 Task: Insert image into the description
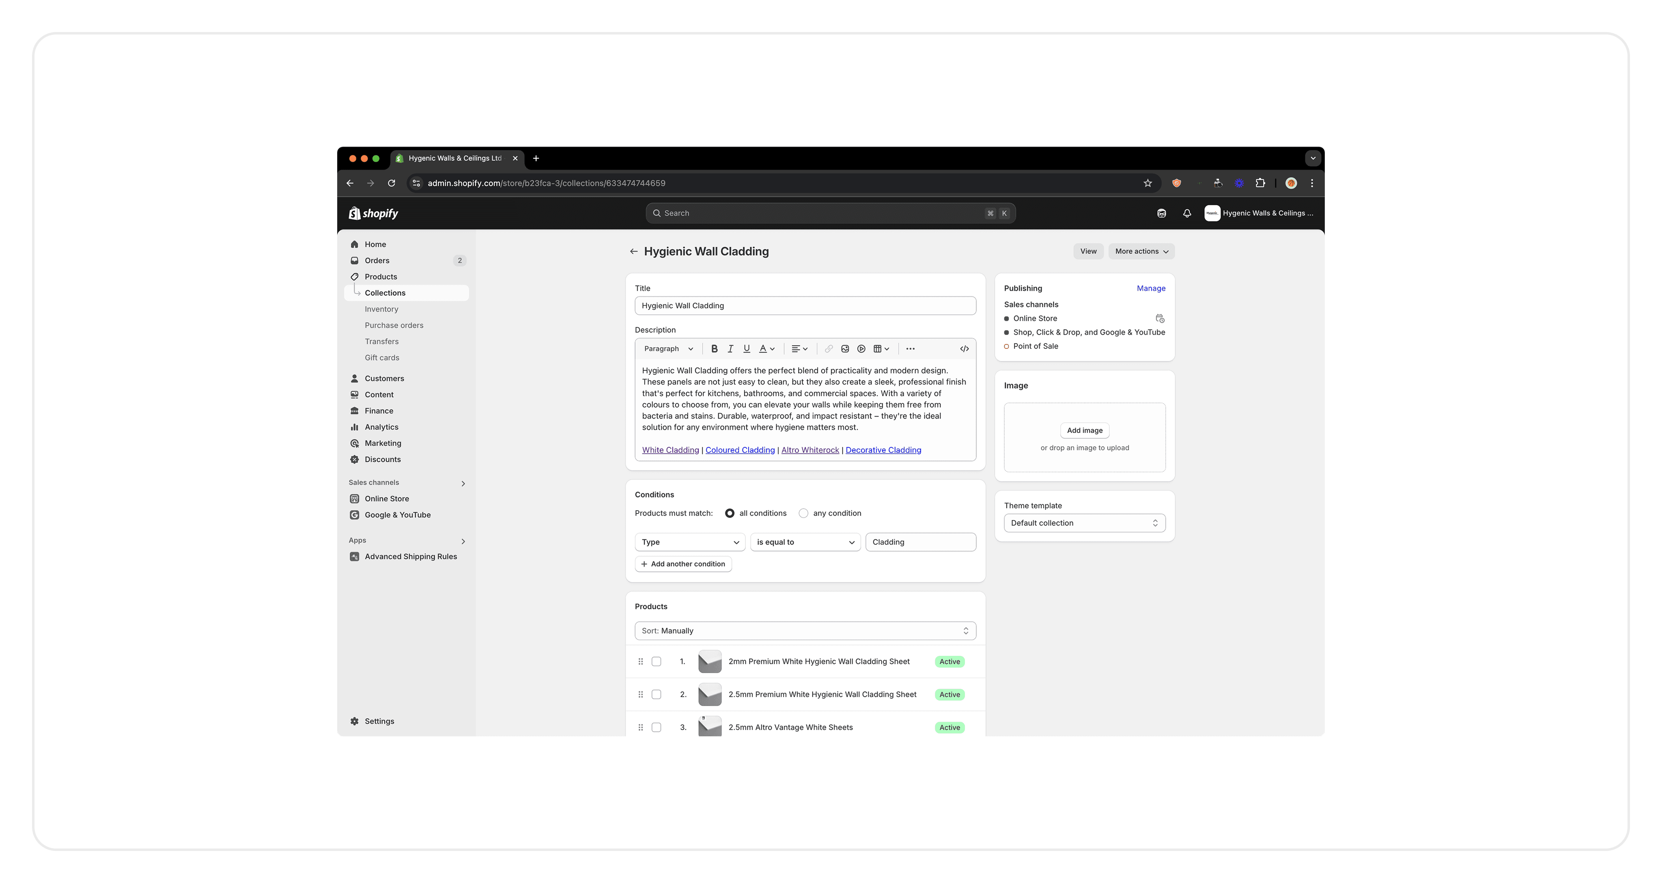[845, 349]
